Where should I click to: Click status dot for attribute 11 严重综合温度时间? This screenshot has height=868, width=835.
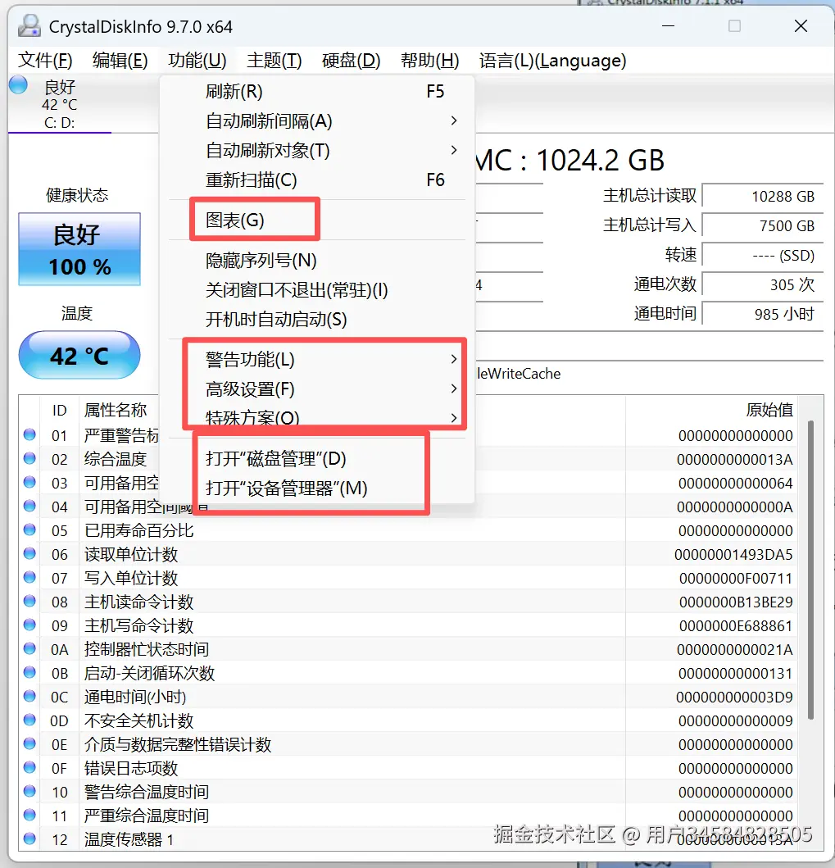click(x=29, y=815)
